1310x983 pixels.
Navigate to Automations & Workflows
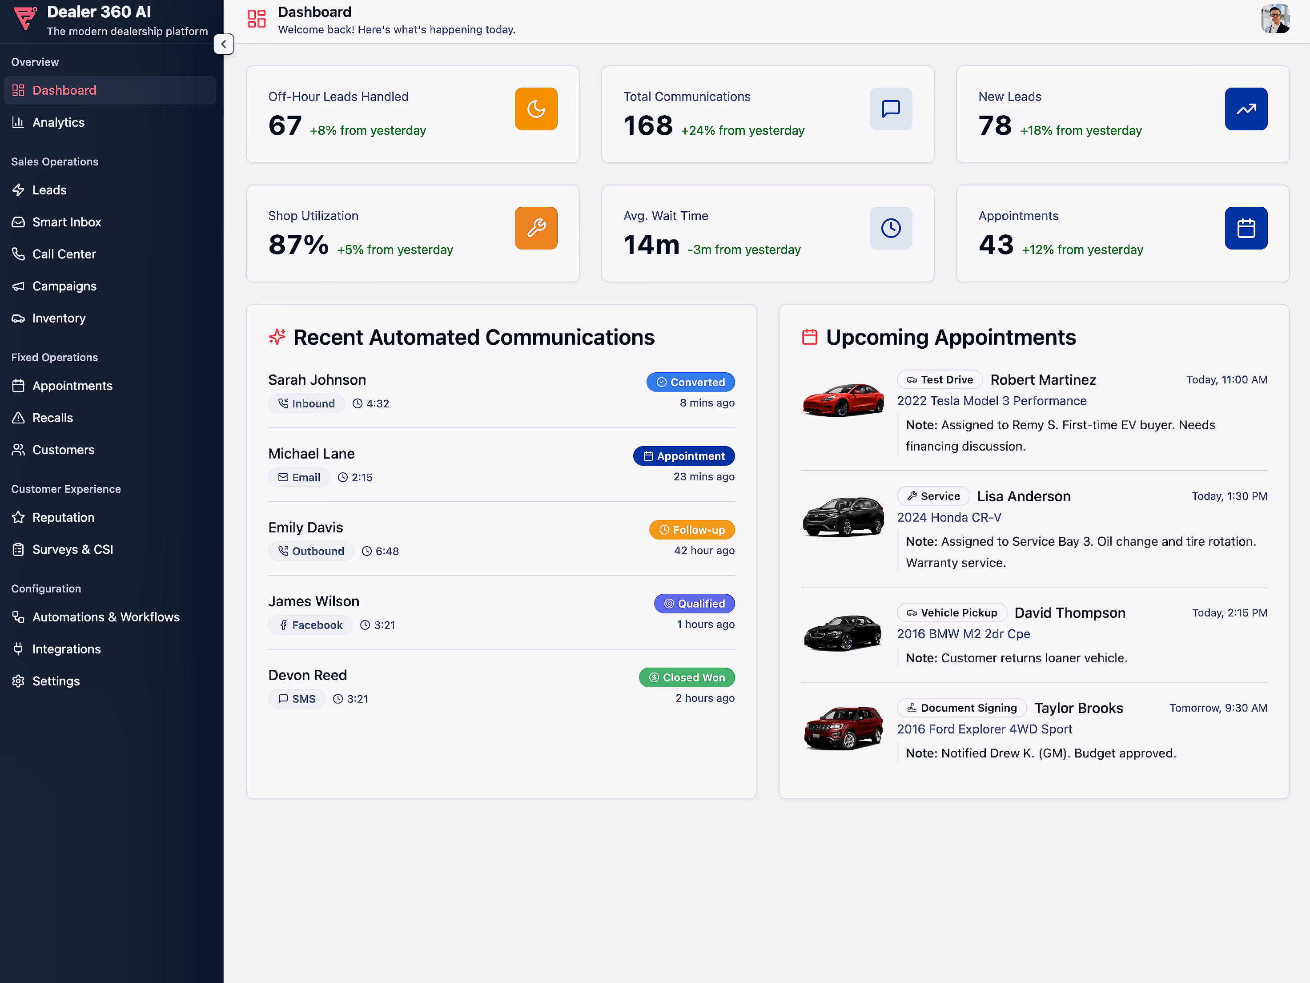(x=105, y=617)
